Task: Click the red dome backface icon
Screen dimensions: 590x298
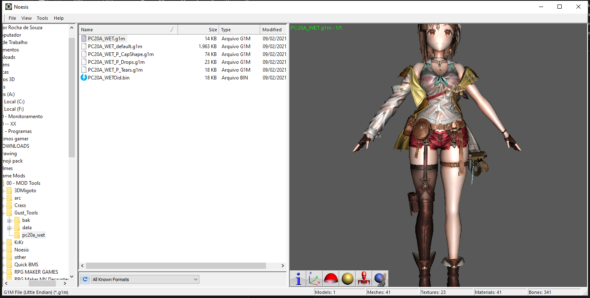Action: coord(331,279)
